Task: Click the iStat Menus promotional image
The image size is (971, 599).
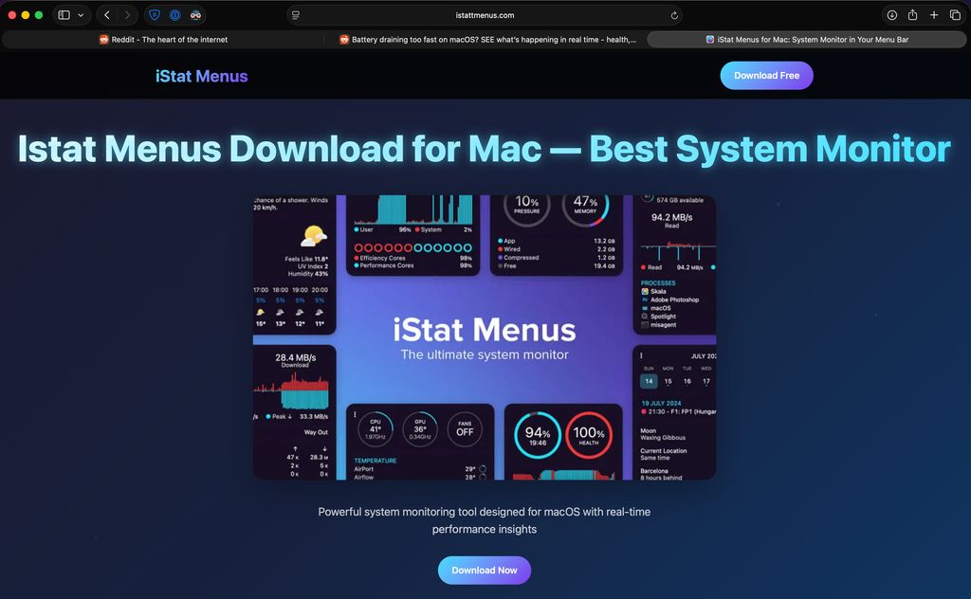Action: point(485,337)
